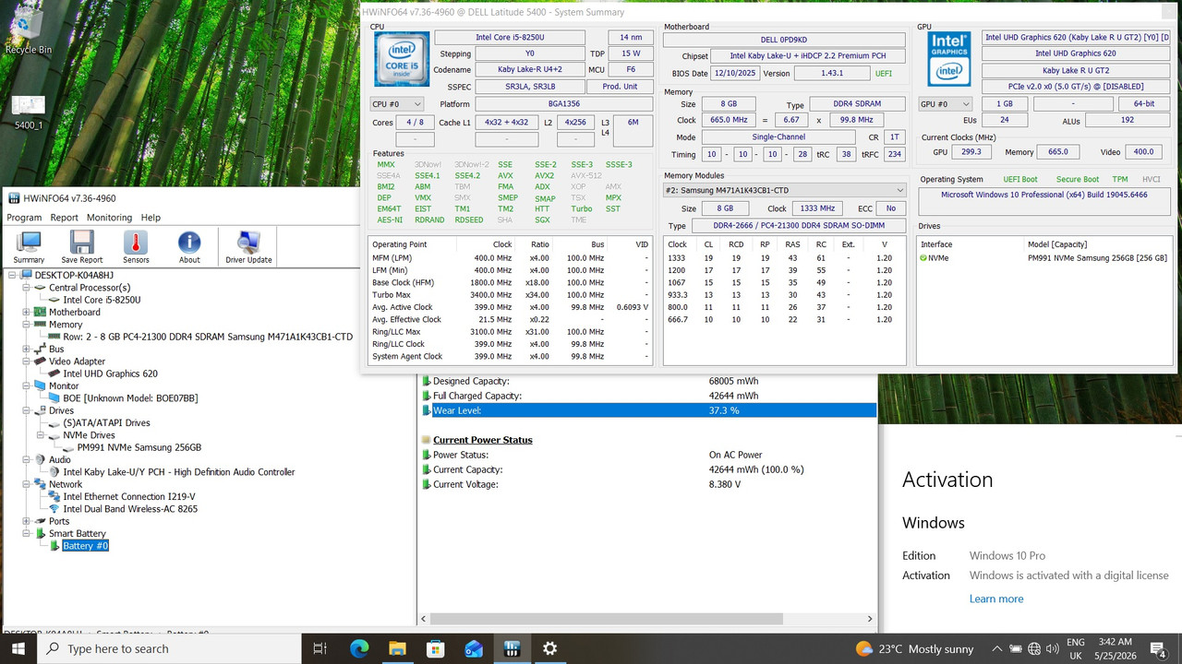This screenshot has height=664, width=1182.
Task: Select Battery #0 in the device tree
Action: point(85,546)
